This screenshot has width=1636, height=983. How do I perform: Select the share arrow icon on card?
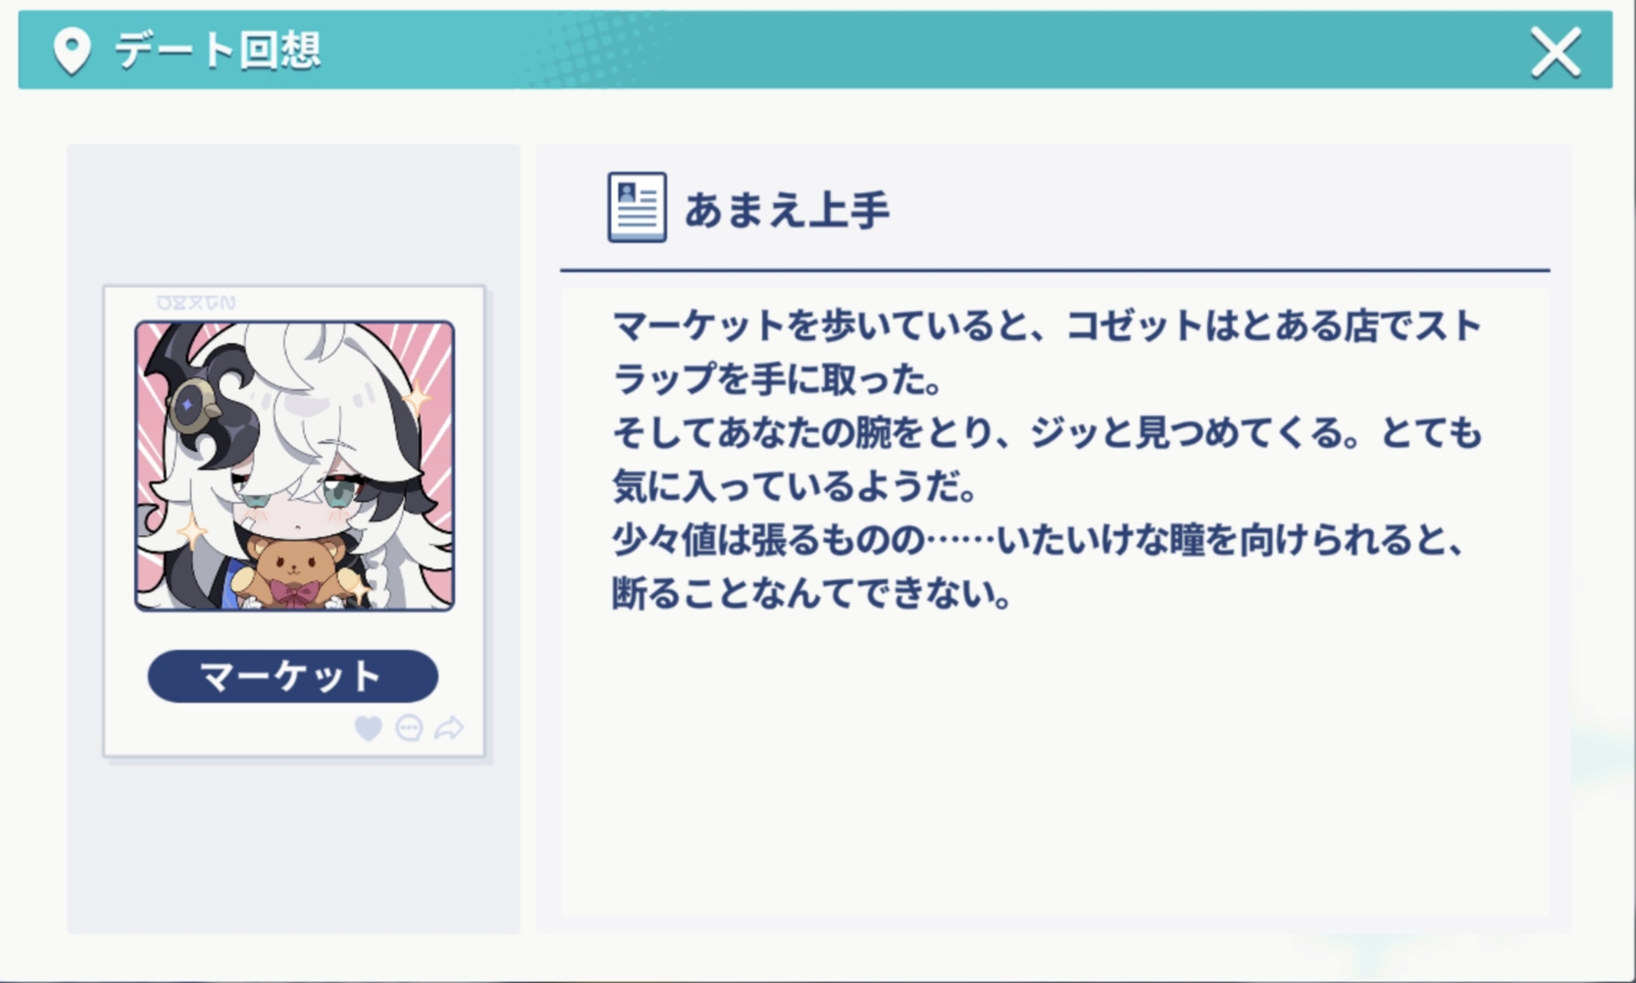pyautogui.click(x=449, y=727)
